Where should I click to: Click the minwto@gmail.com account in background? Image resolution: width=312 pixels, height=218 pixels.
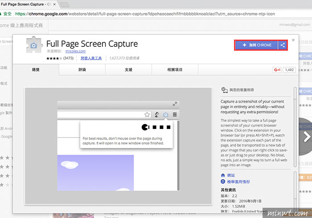point(295,24)
